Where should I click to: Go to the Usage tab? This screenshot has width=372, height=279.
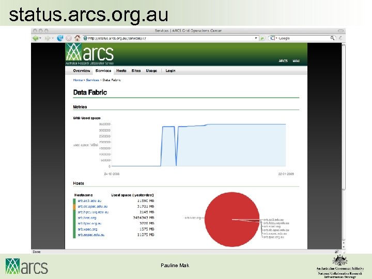151,71
